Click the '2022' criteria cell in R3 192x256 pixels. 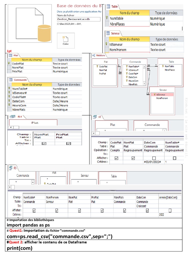pos(170,215)
